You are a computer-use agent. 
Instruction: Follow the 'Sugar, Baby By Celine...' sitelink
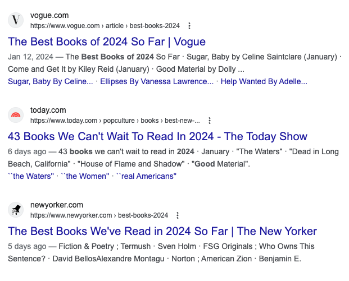(51, 81)
